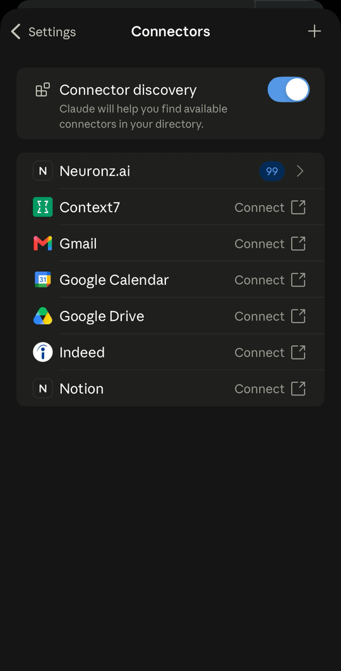Click the Indeed logo icon
341x671 pixels.
pos(43,352)
